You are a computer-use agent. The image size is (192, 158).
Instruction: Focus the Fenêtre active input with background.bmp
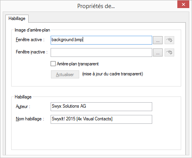coord(101,40)
